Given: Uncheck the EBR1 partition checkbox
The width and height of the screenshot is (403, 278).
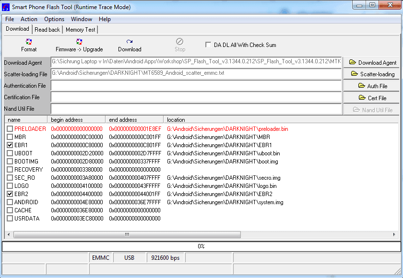Looking at the screenshot, I should [x=10, y=145].
